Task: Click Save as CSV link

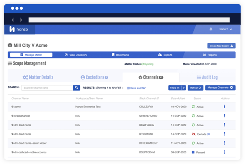Action: click(136, 88)
